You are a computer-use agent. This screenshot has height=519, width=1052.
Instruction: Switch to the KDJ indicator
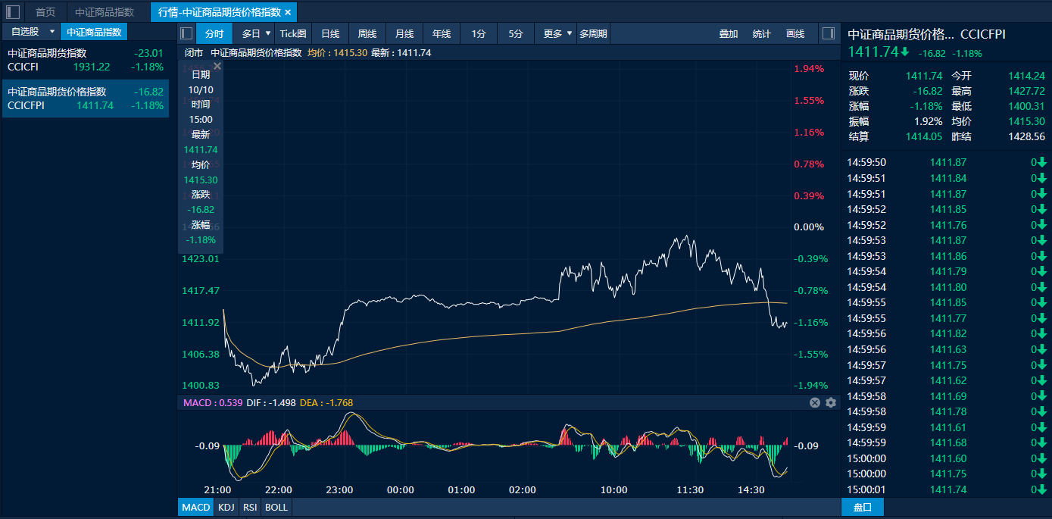226,507
